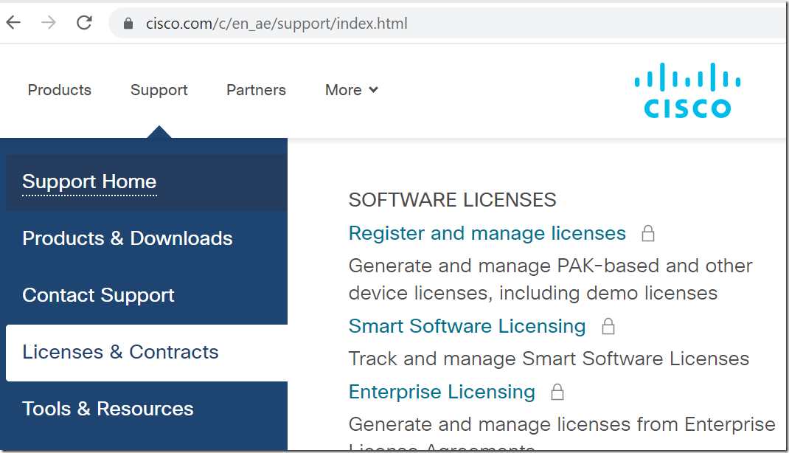Focus the address bar showing cisco.com URL
This screenshot has width=789, height=453.
(448, 24)
